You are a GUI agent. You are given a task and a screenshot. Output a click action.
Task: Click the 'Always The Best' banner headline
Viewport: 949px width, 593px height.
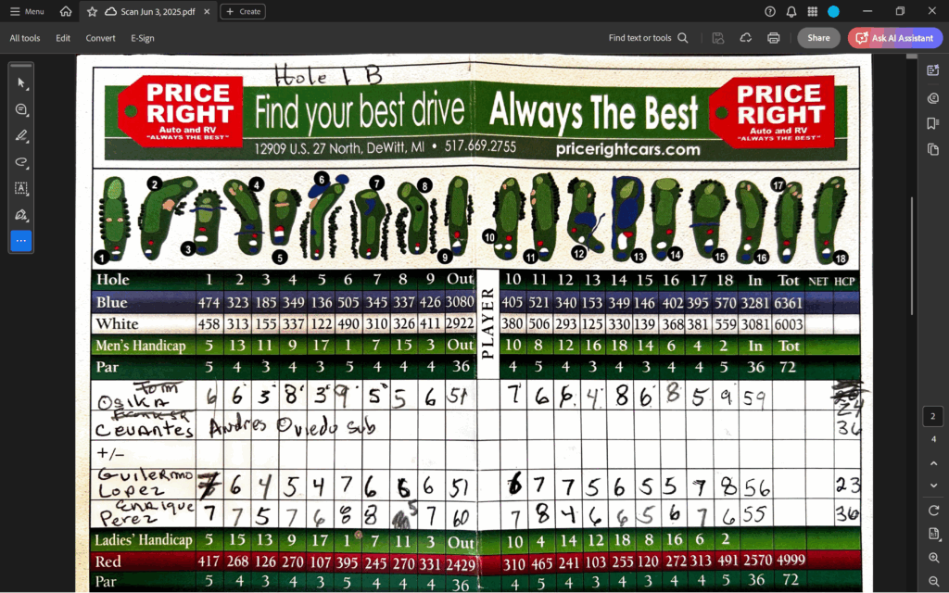(x=593, y=113)
